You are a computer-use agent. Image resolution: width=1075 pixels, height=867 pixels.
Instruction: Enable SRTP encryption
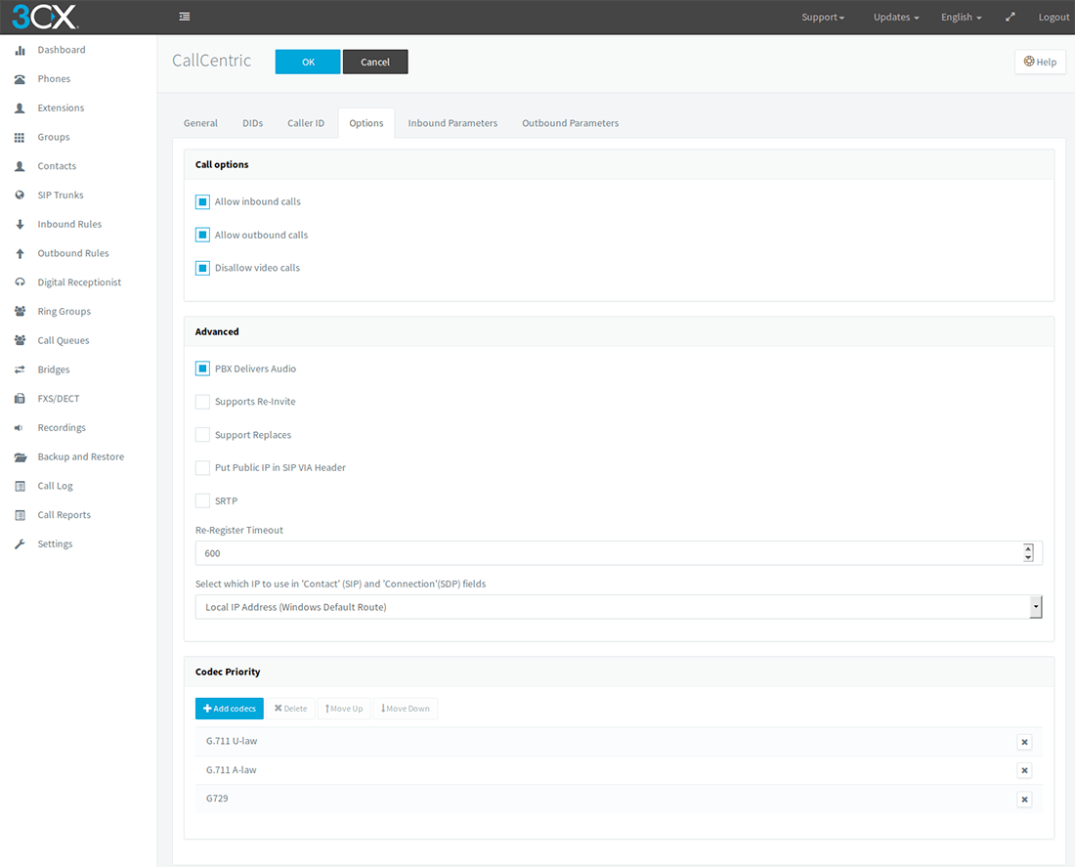[202, 500]
